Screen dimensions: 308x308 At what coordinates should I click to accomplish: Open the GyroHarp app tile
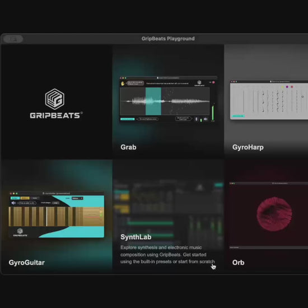pyautogui.click(x=266, y=102)
